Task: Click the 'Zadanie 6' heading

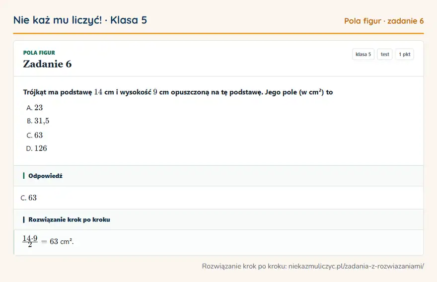Action: tap(47, 64)
